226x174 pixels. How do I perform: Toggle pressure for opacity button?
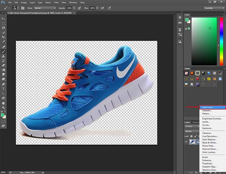coord(79,8)
